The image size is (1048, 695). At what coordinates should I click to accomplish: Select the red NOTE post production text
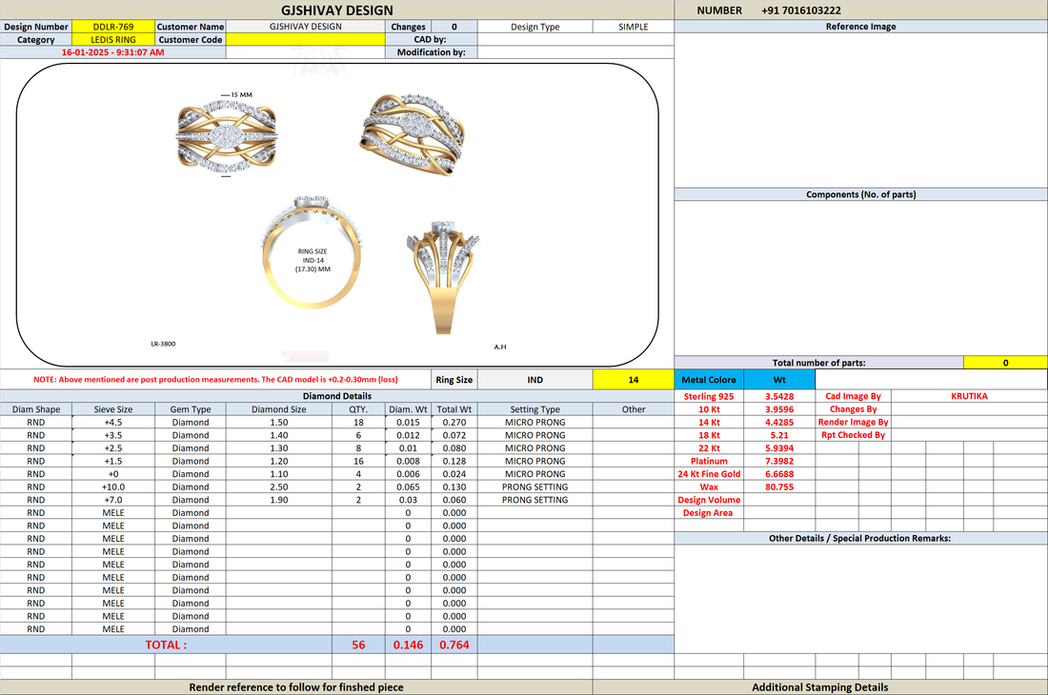click(x=215, y=379)
